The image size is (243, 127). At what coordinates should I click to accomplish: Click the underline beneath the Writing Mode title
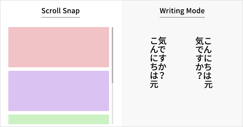(x=182, y=17)
